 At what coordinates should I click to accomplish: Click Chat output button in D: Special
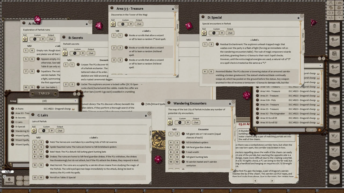230,33
